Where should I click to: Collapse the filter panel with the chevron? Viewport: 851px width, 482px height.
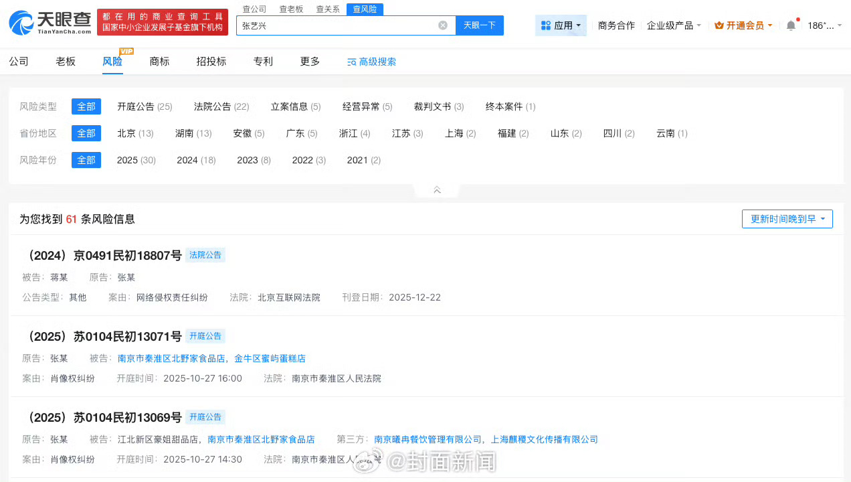pyautogui.click(x=436, y=189)
